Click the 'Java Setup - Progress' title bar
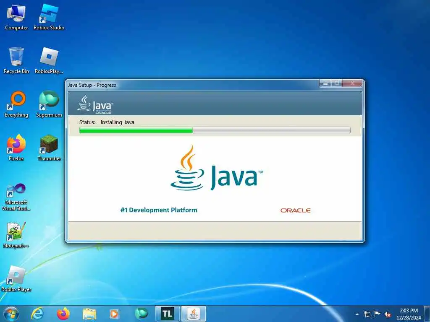Image resolution: width=430 pixels, height=322 pixels. (x=192, y=85)
